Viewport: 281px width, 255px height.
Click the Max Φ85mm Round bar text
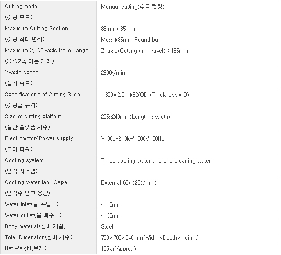130,40
